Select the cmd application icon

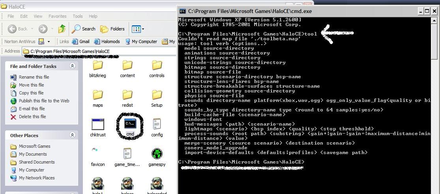(x=130, y=124)
